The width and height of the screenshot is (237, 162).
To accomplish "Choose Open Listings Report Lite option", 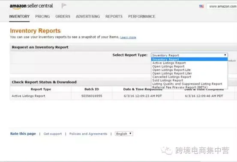I will pos(189,70).
